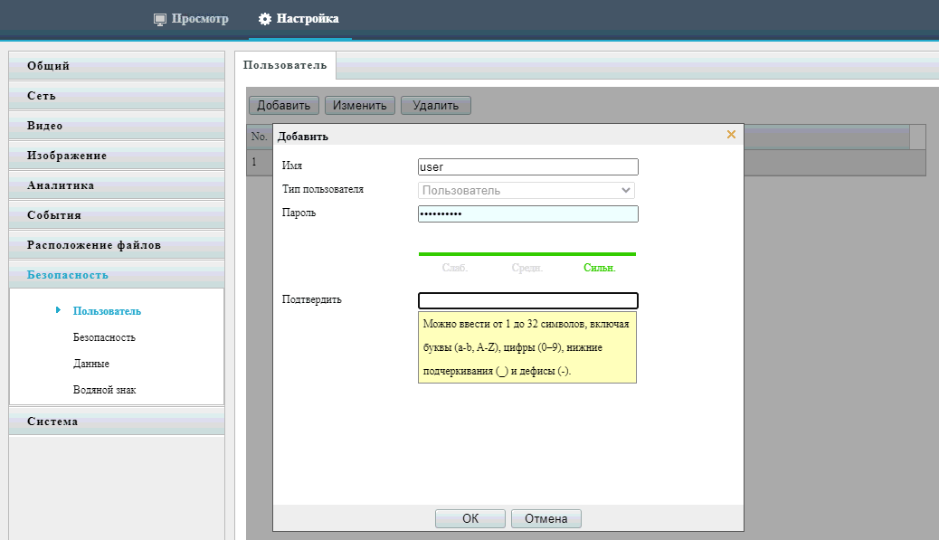Click the Удалить button
Viewport: 939px width, 540px height.
[x=436, y=105]
